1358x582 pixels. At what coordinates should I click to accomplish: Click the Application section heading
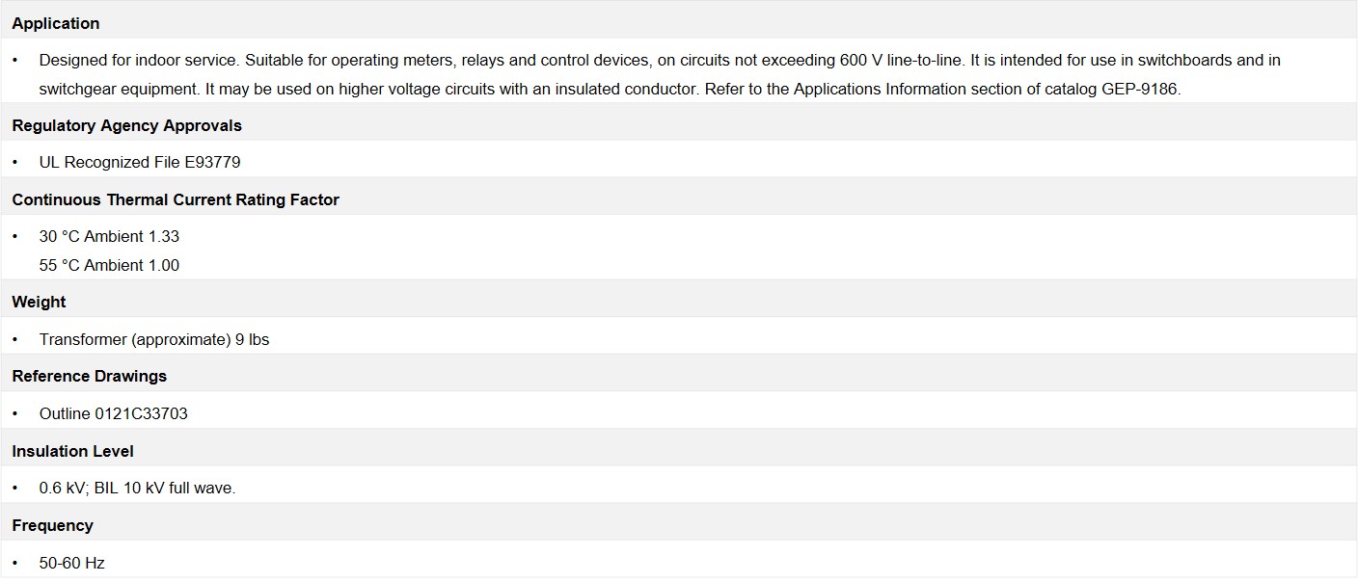(x=55, y=23)
